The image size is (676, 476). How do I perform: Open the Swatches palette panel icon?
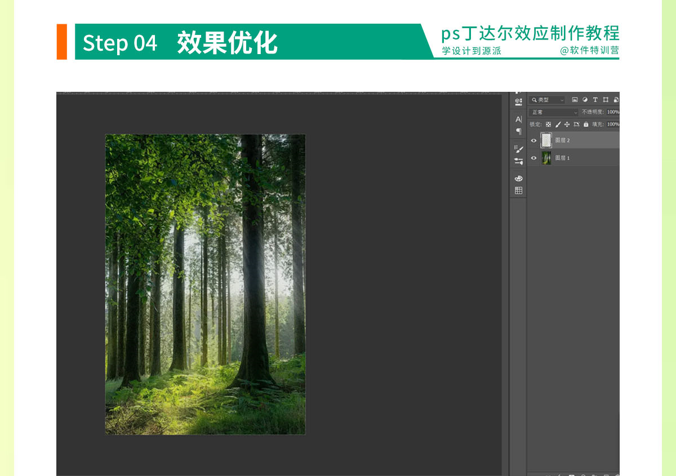(x=518, y=178)
